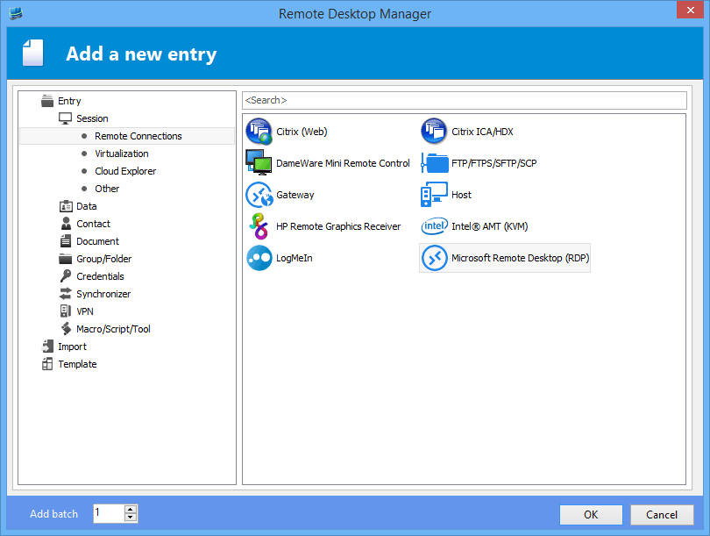Click the Cancel button
Screen dimensions: 710x536
(x=662, y=515)
